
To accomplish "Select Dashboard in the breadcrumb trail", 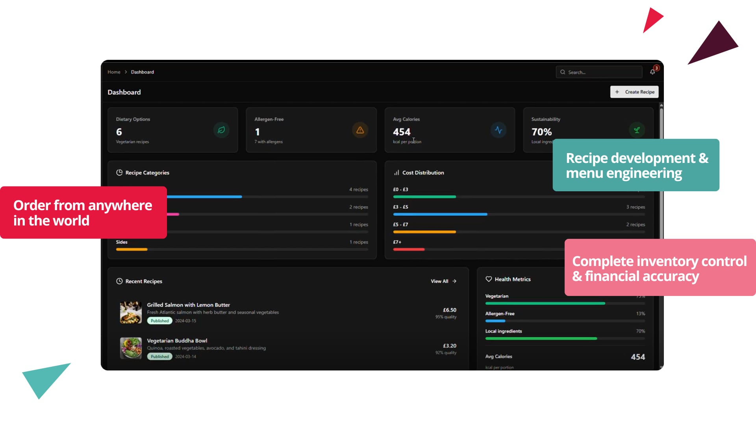I will coord(142,72).
